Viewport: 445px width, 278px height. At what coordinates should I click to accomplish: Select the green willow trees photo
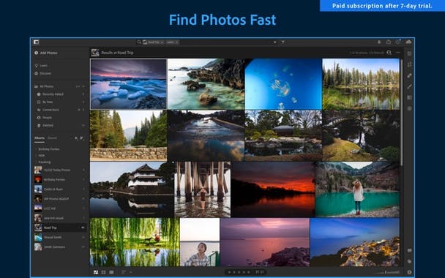coord(135,242)
